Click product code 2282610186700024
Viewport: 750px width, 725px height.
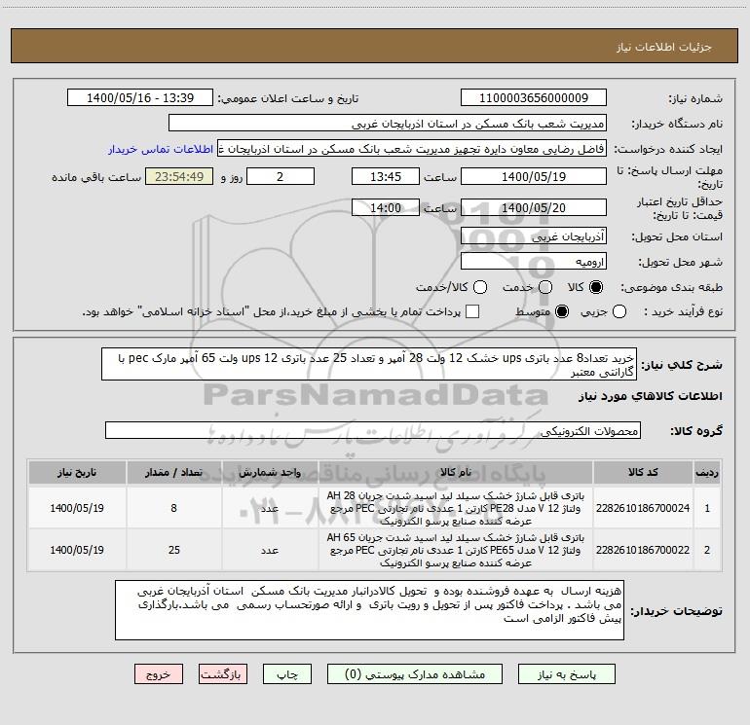click(x=643, y=508)
